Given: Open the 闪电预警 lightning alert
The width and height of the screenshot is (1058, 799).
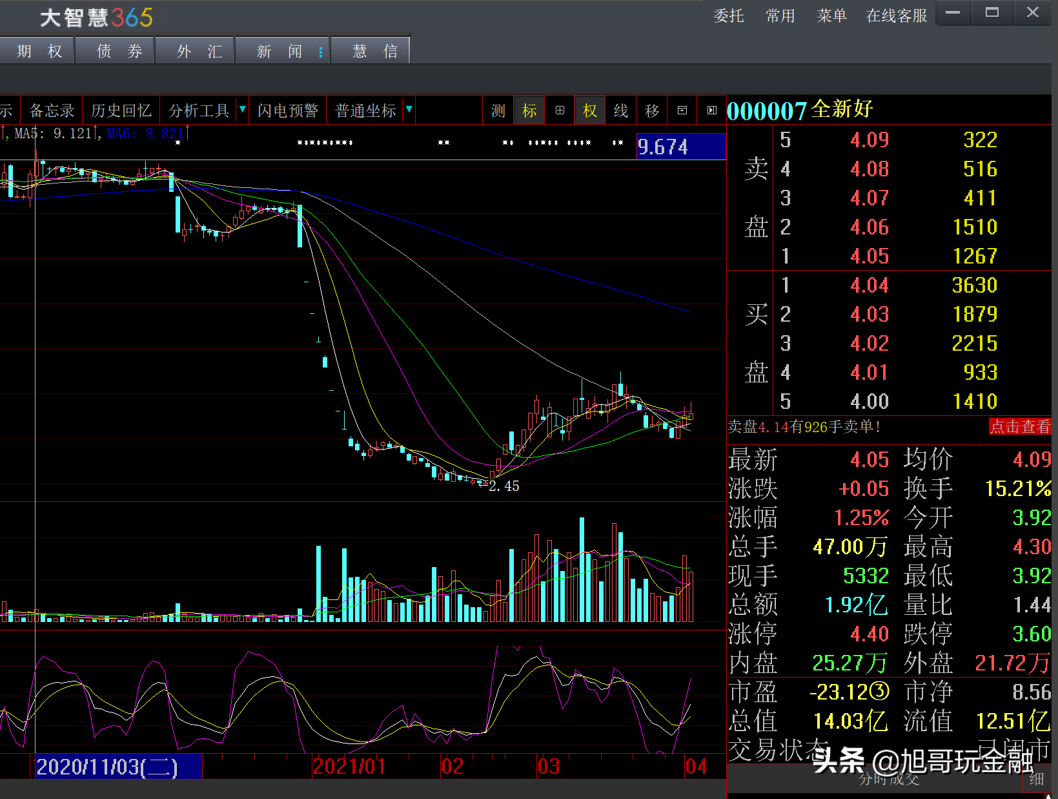Looking at the screenshot, I should pos(288,110).
